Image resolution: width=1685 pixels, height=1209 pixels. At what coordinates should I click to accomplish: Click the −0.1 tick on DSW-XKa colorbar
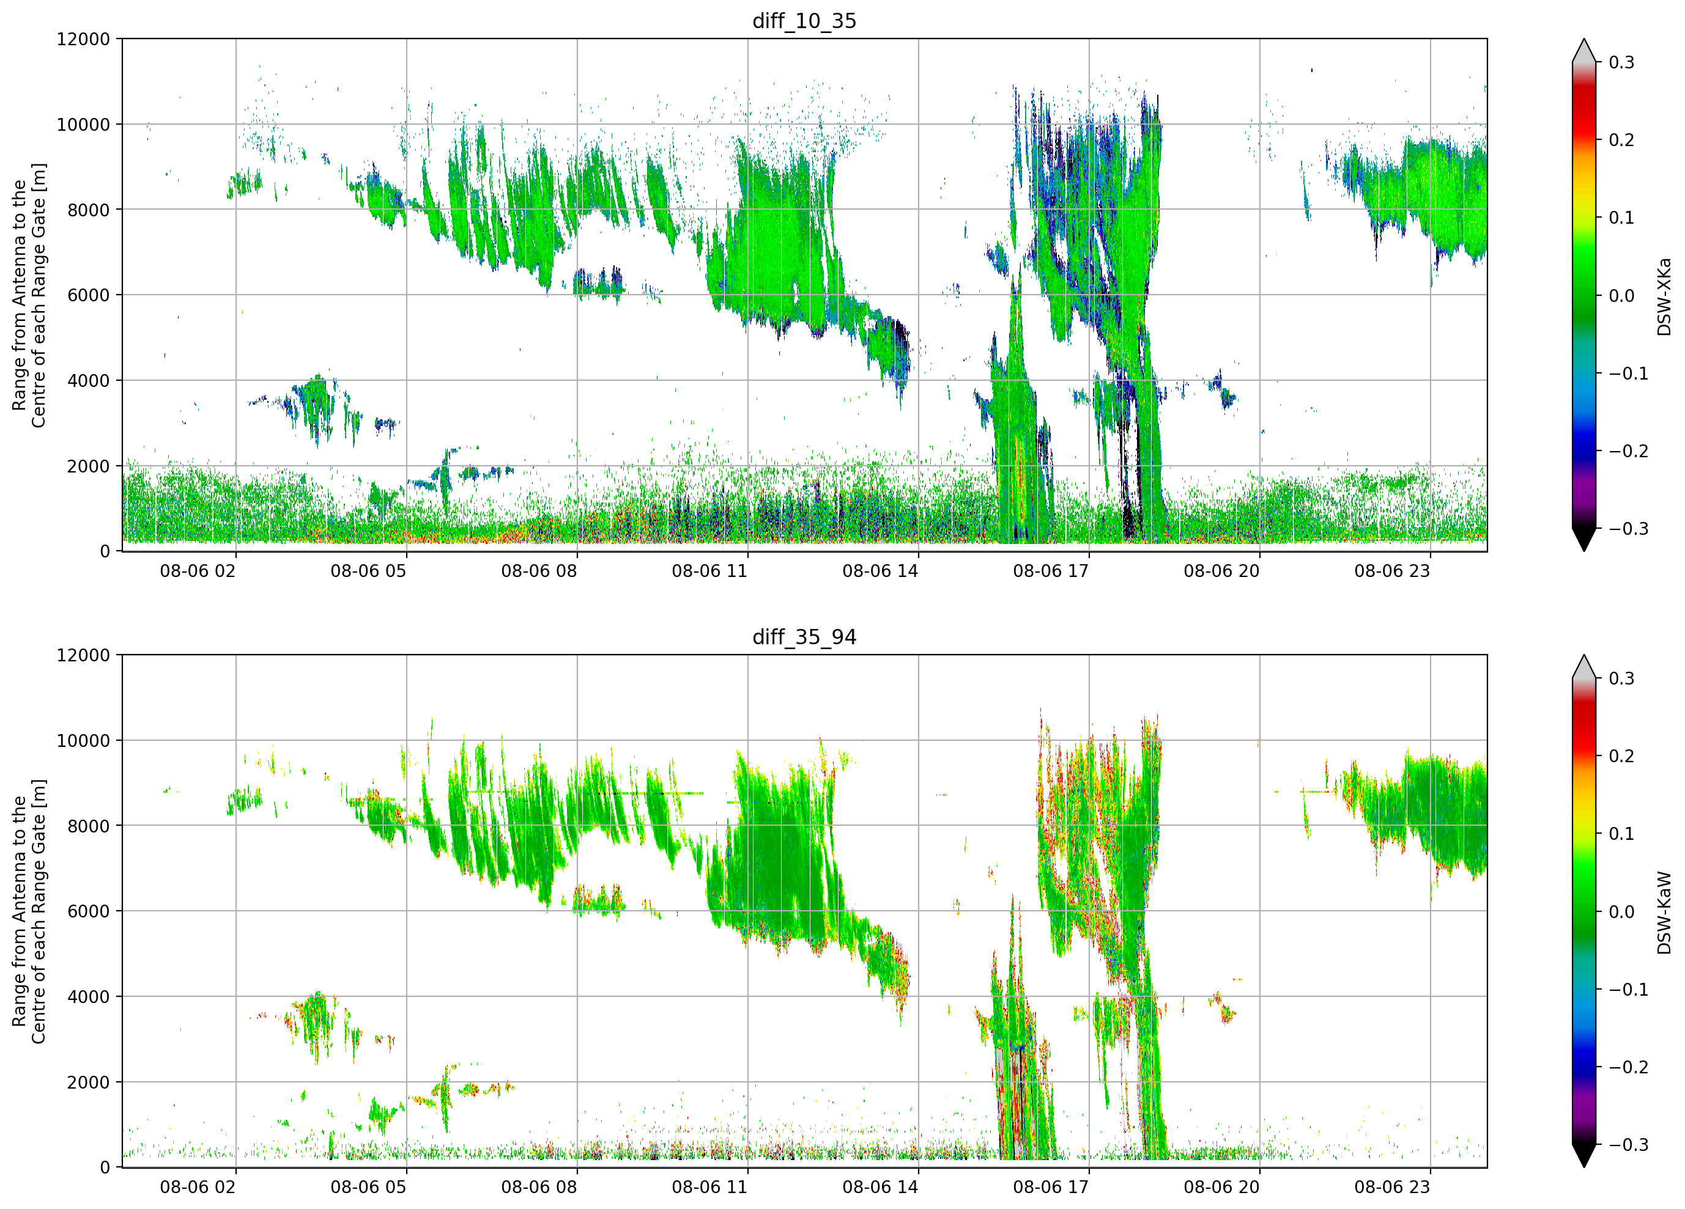[1629, 373]
